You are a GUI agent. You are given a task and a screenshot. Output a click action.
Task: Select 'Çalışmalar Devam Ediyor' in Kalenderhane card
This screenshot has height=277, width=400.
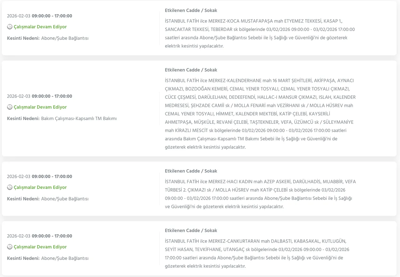pos(40,107)
